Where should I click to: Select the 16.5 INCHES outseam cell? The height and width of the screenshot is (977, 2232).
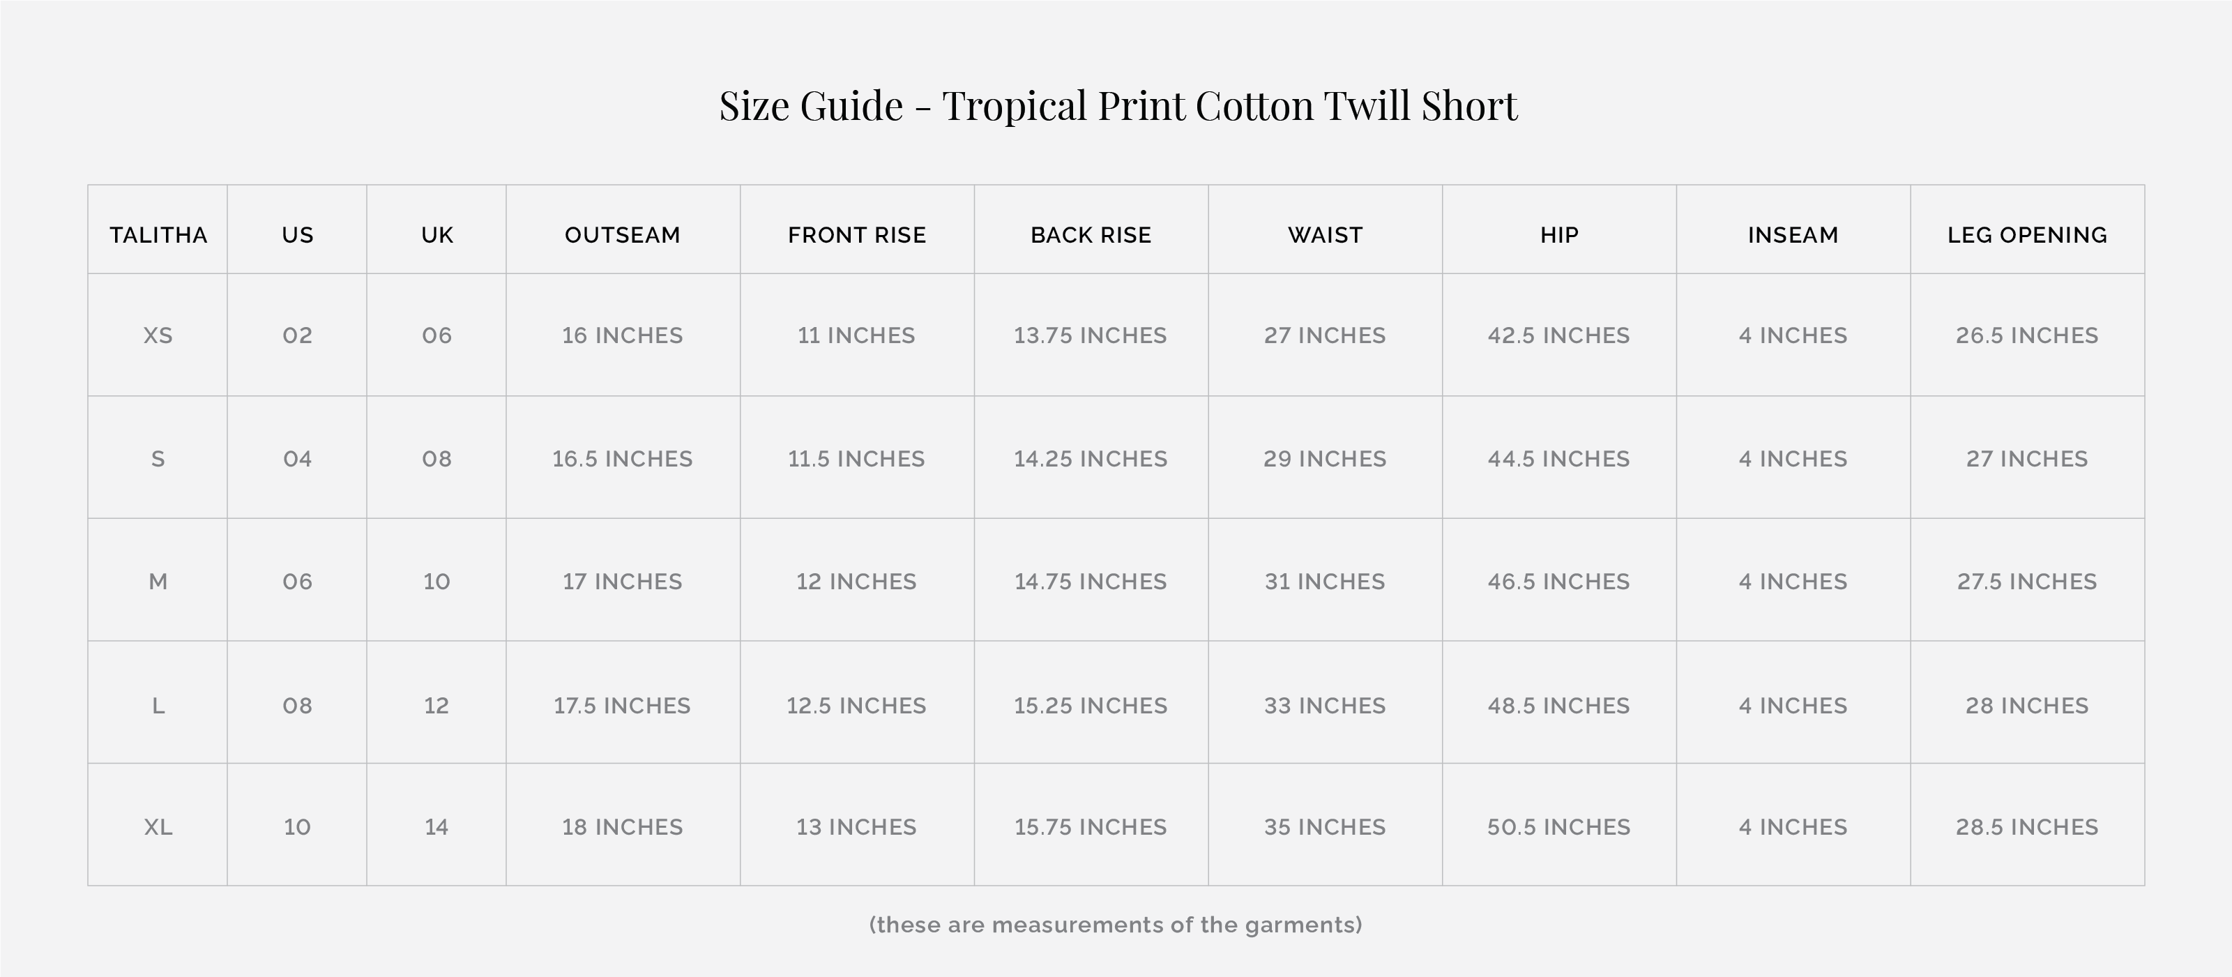[x=622, y=459]
